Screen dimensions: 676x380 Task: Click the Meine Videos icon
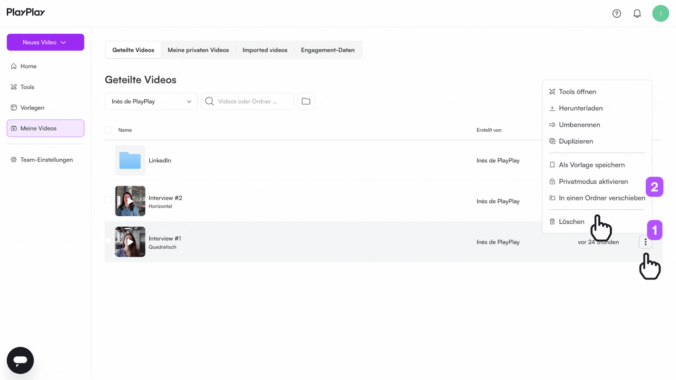[14, 128]
